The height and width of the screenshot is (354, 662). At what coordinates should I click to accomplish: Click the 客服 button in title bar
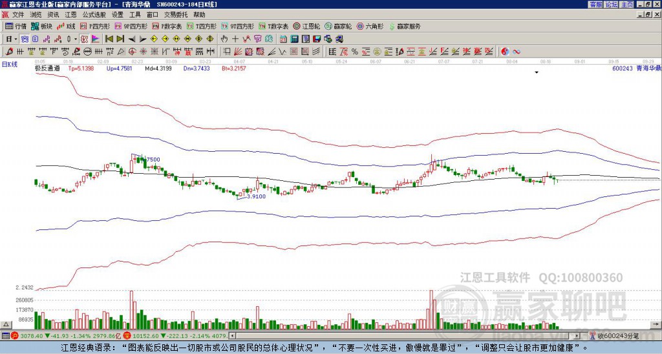(595, 5)
